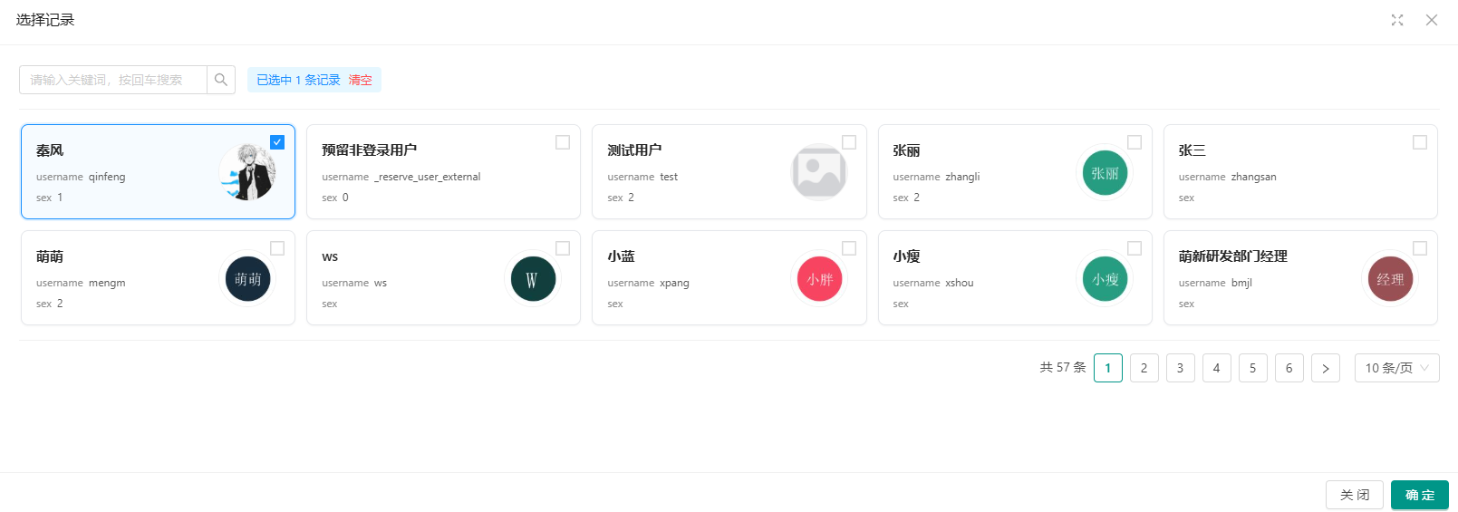Check the 预留非登录用户 card checkbox

tap(563, 142)
